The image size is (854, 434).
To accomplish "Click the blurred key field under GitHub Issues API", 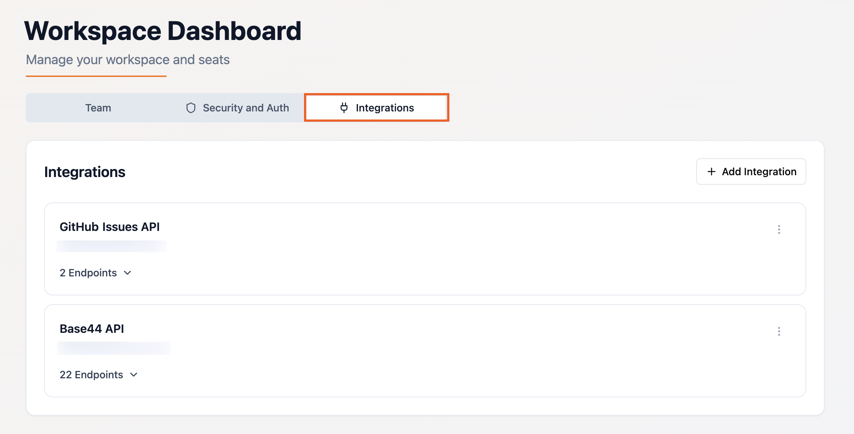I will [112, 246].
